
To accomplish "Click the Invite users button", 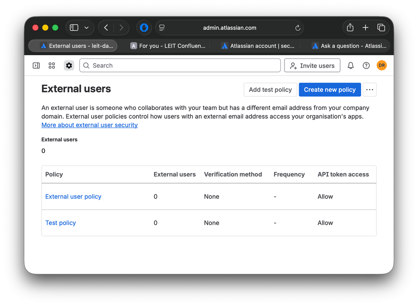I will tap(312, 65).
